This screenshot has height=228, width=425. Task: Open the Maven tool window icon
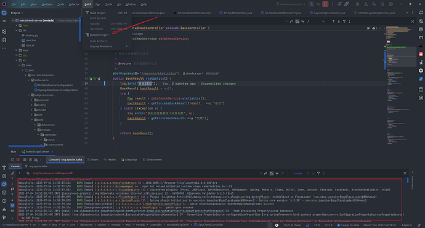click(x=421, y=37)
